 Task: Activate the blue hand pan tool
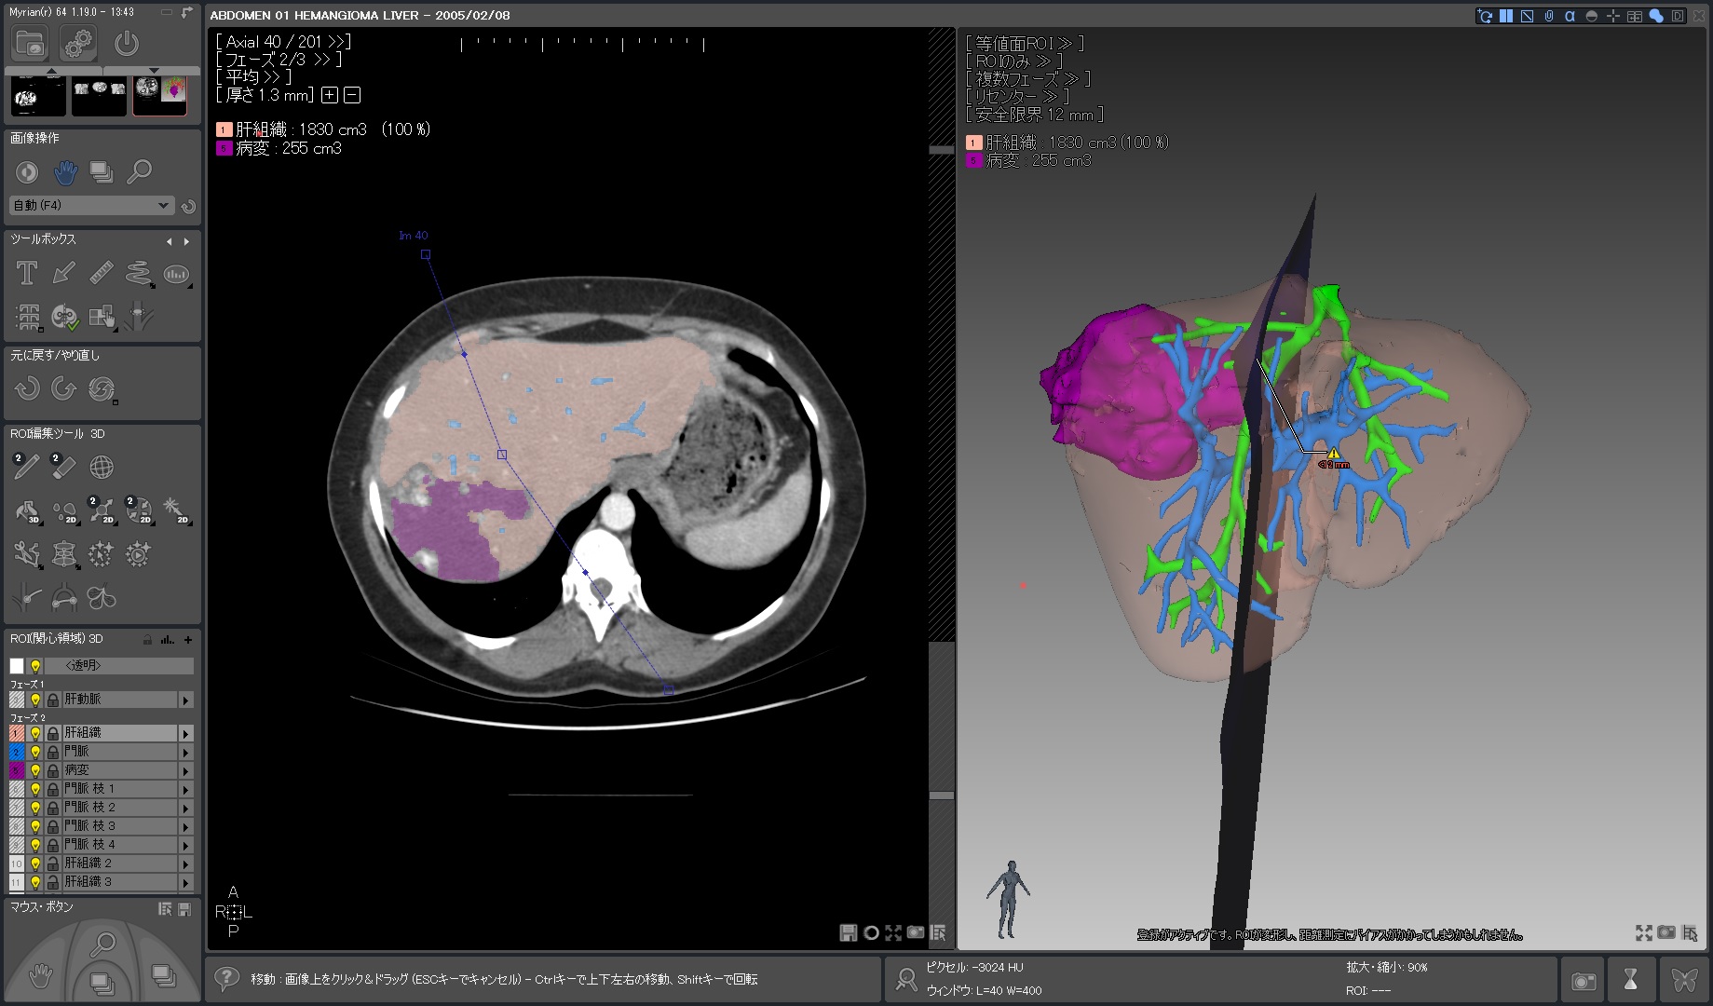pos(64,172)
